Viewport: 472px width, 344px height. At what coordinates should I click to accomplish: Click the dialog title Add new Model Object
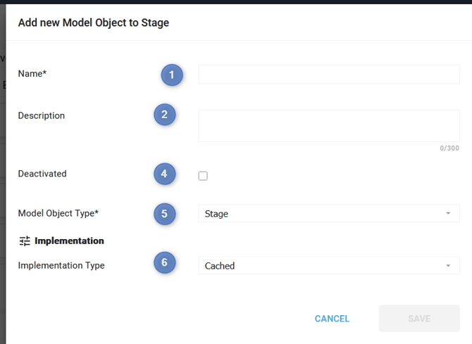click(94, 23)
